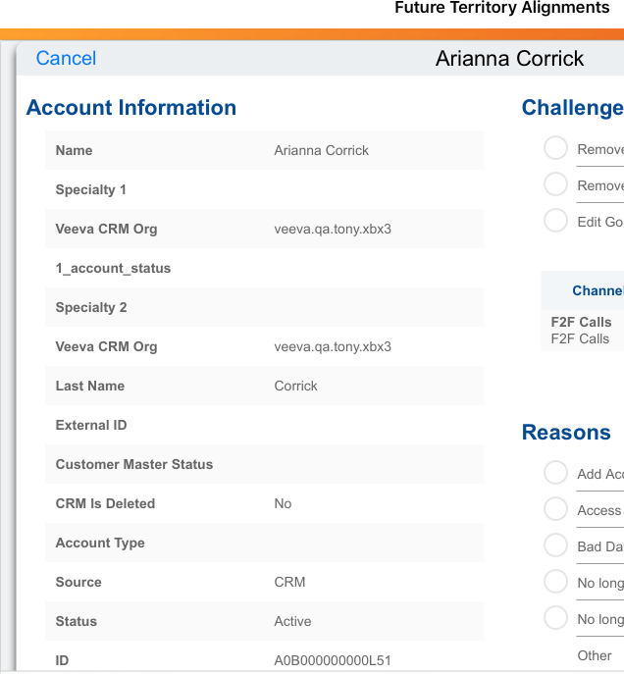
Task: Click the Future Territory Alignments title
Action: coord(501,9)
